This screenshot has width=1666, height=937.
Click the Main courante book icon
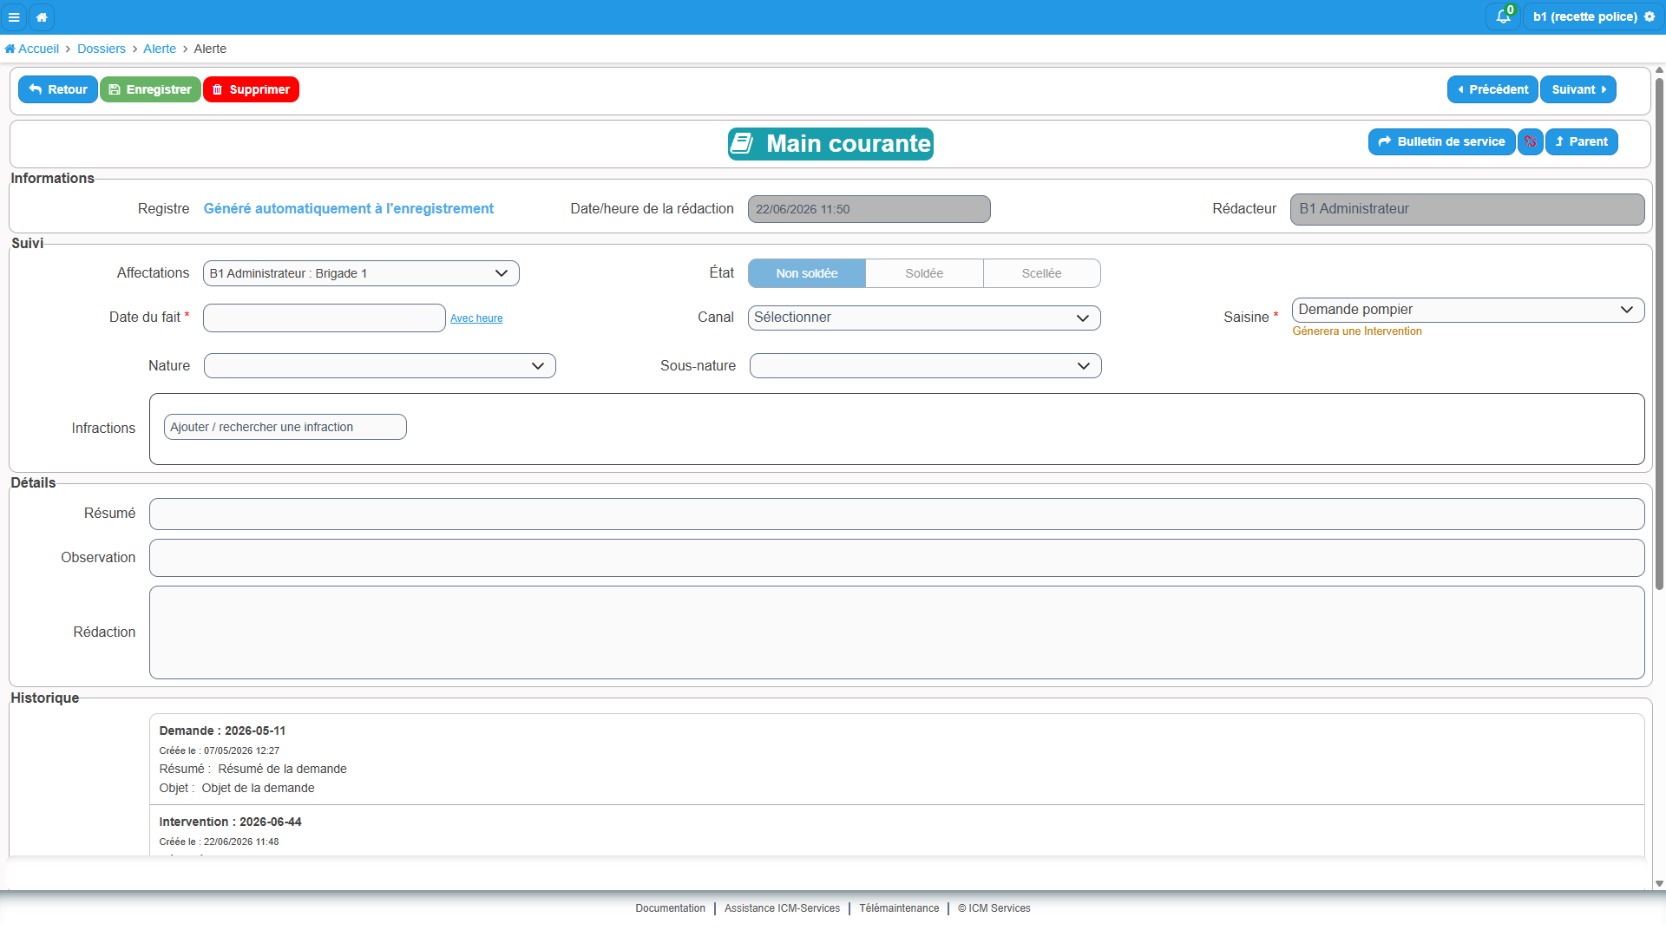(x=742, y=144)
